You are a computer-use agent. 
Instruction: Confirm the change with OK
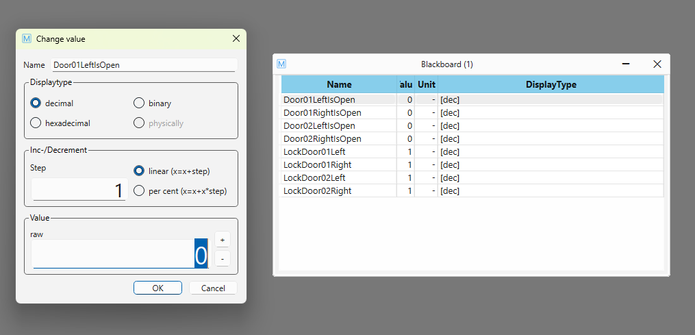(157, 288)
